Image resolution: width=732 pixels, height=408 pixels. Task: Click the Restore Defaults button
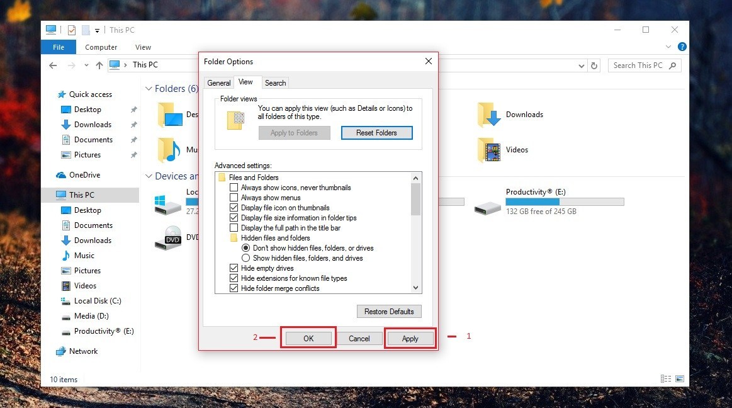388,311
